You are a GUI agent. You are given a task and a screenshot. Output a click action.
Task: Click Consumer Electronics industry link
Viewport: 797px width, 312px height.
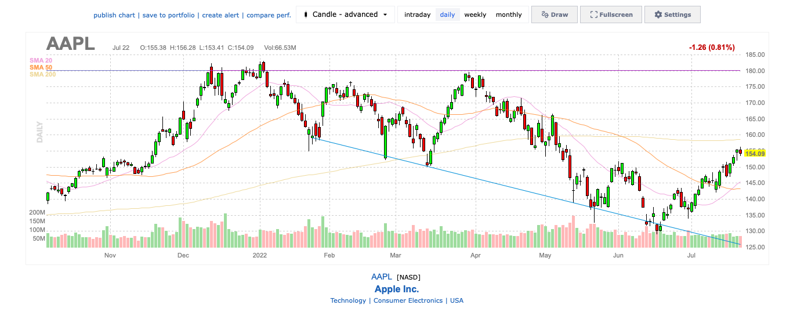point(408,300)
